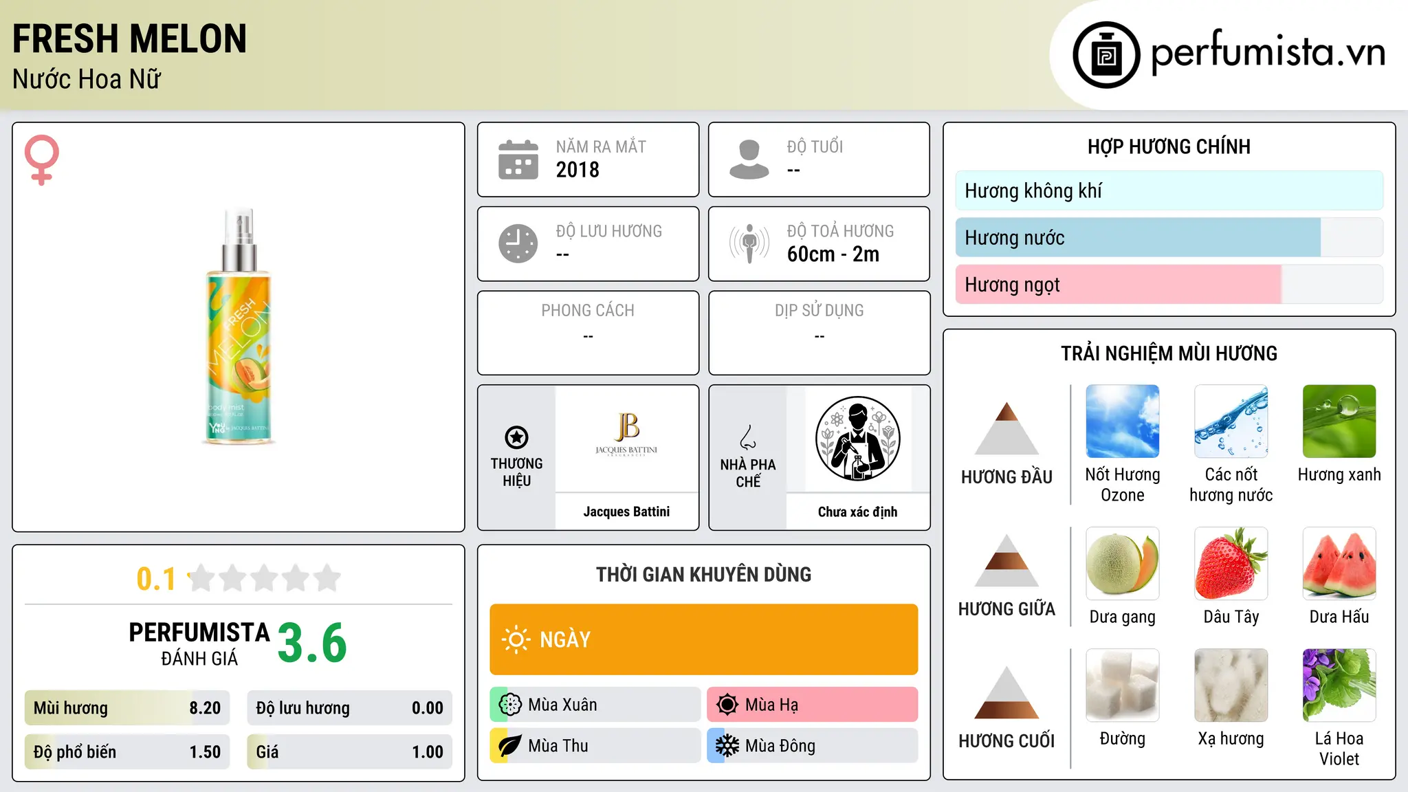Screen dimensions: 1408x792
Task: Click the FRESH MELON title
Action: pyautogui.click(x=129, y=38)
